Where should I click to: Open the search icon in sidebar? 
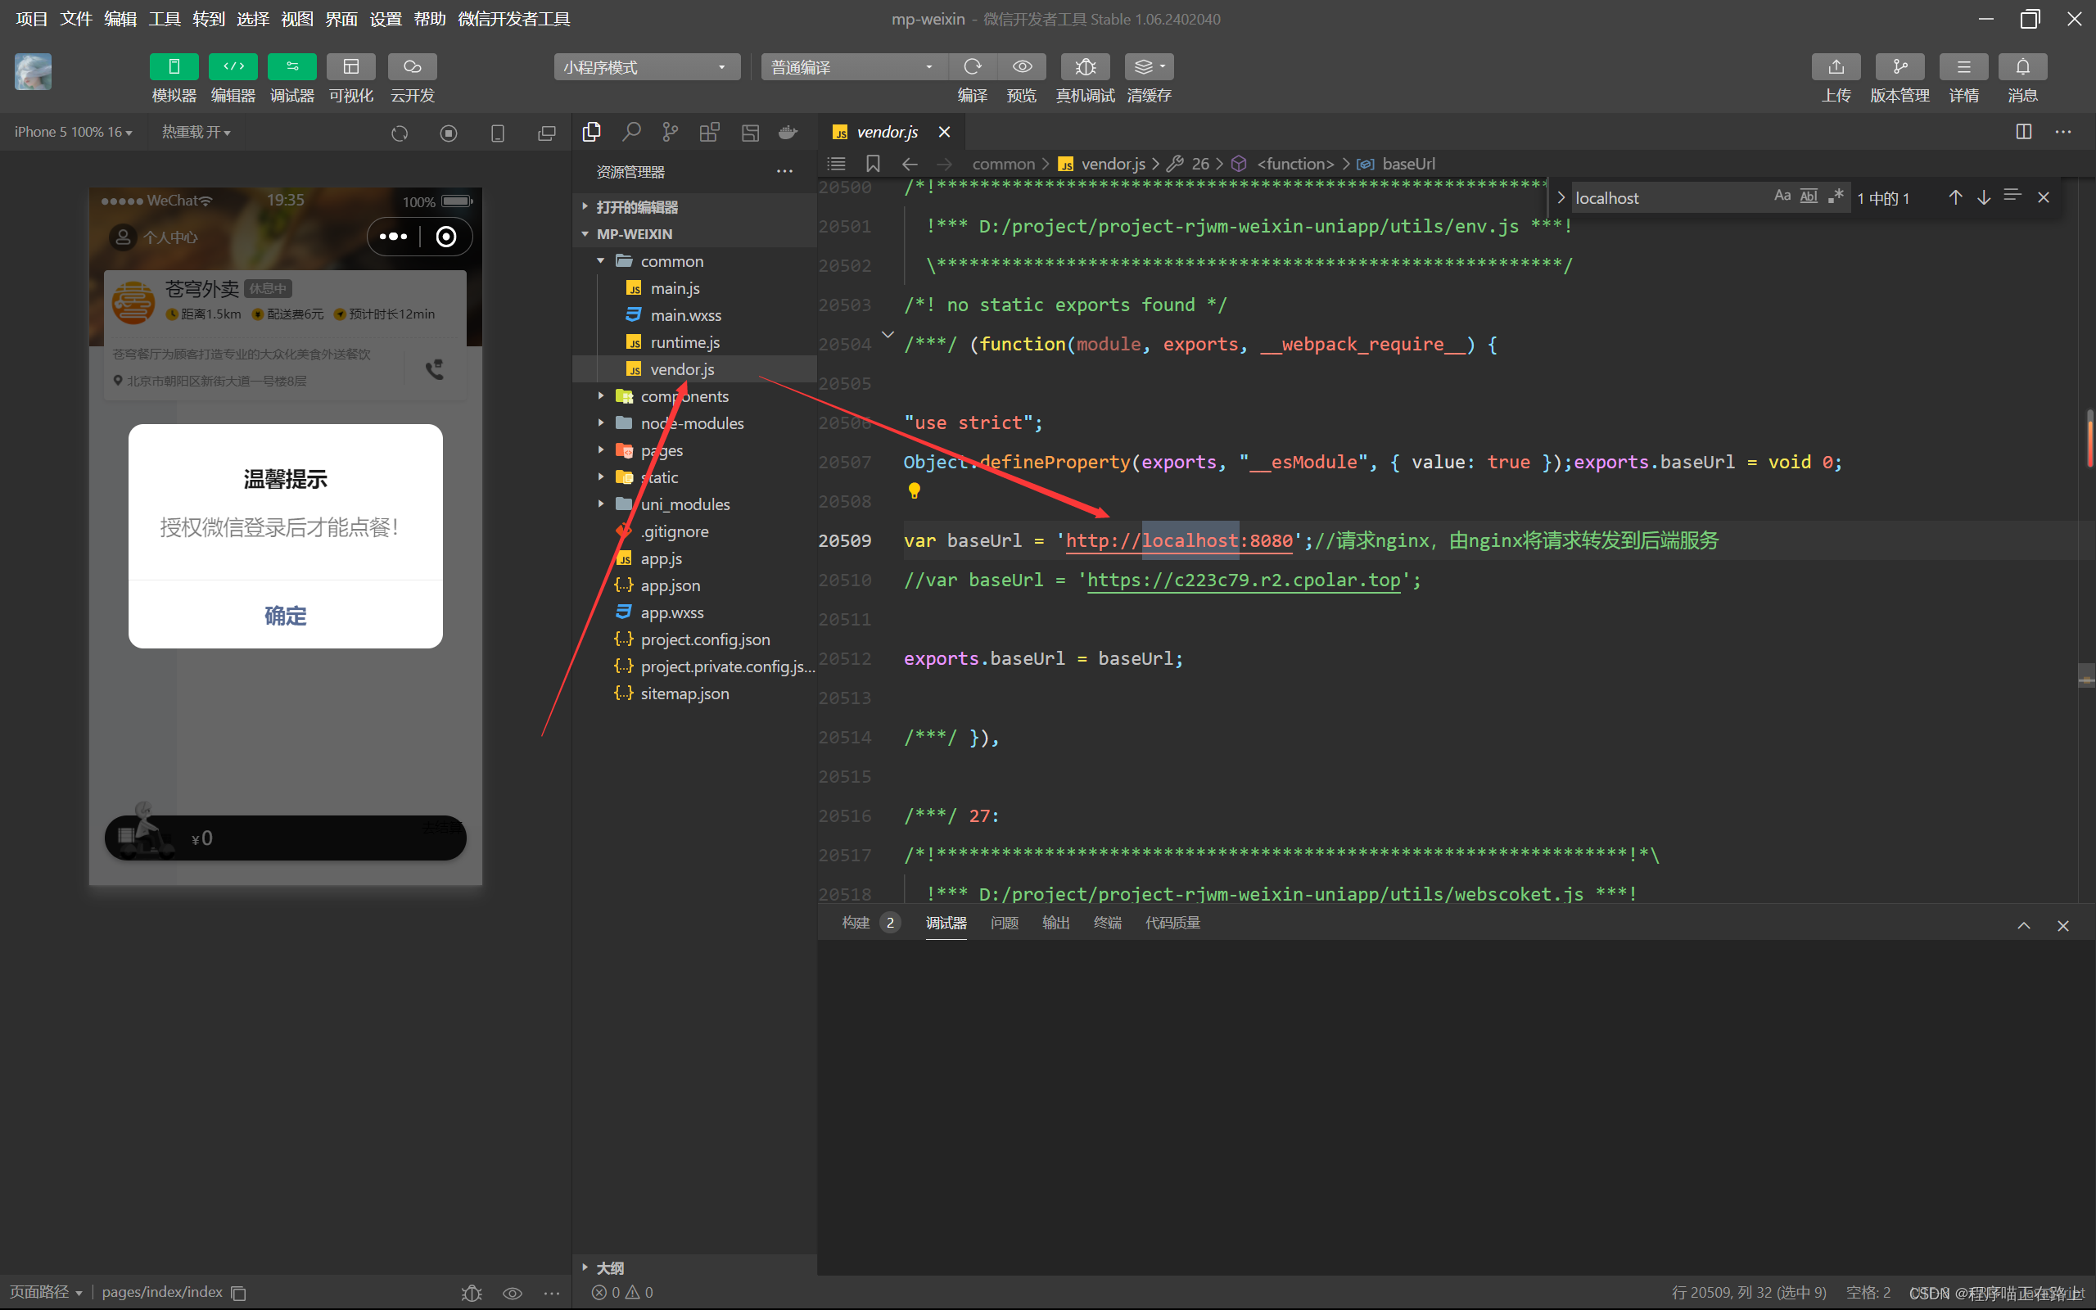point(630,132)
